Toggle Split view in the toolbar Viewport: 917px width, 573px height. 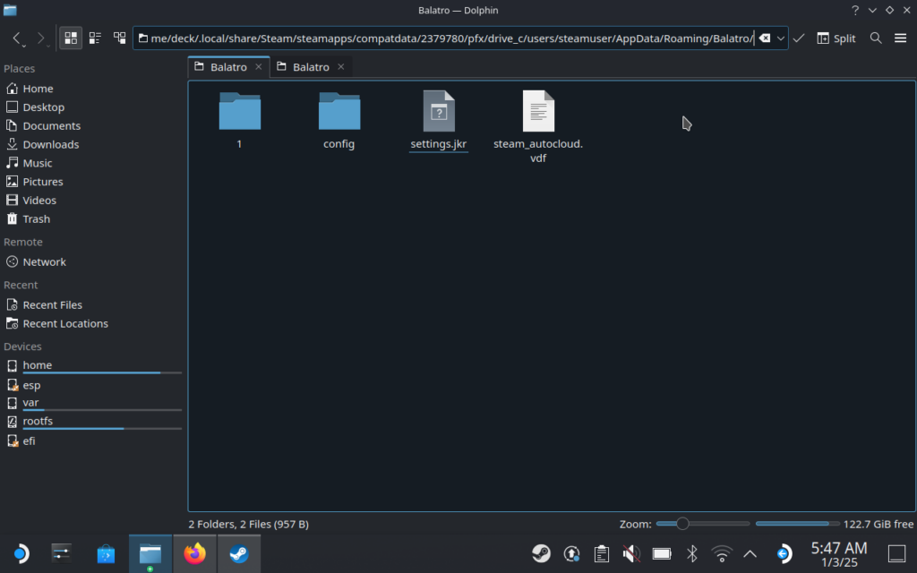click(836, 38)
